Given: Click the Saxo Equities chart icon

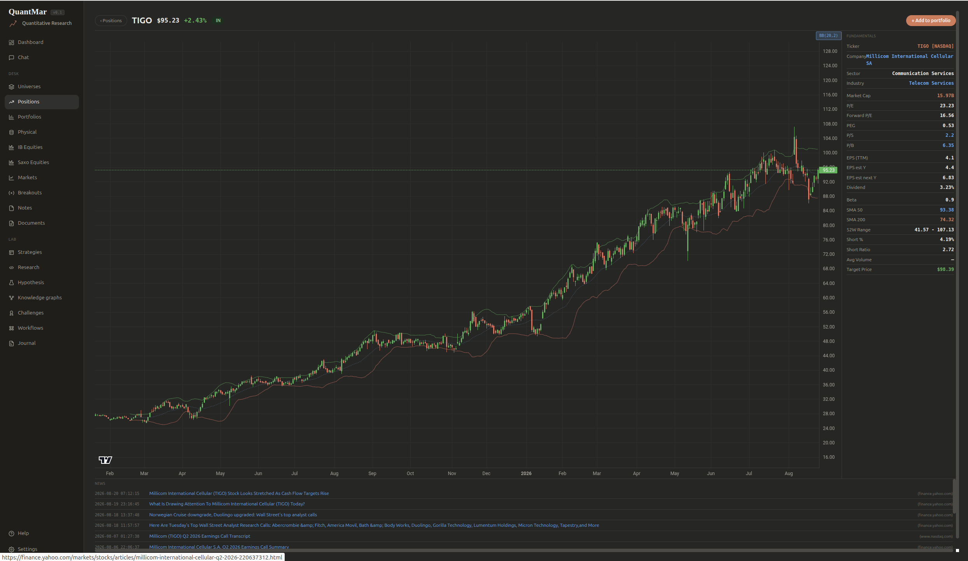Looking at the screenshot, I should 11,163.
